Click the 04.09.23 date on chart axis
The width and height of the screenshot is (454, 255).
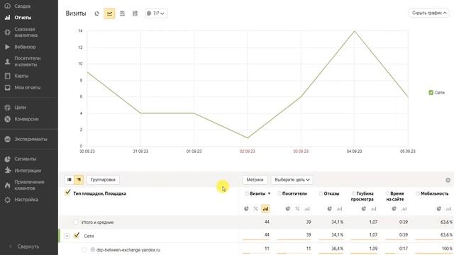click(x=354, y=151)
